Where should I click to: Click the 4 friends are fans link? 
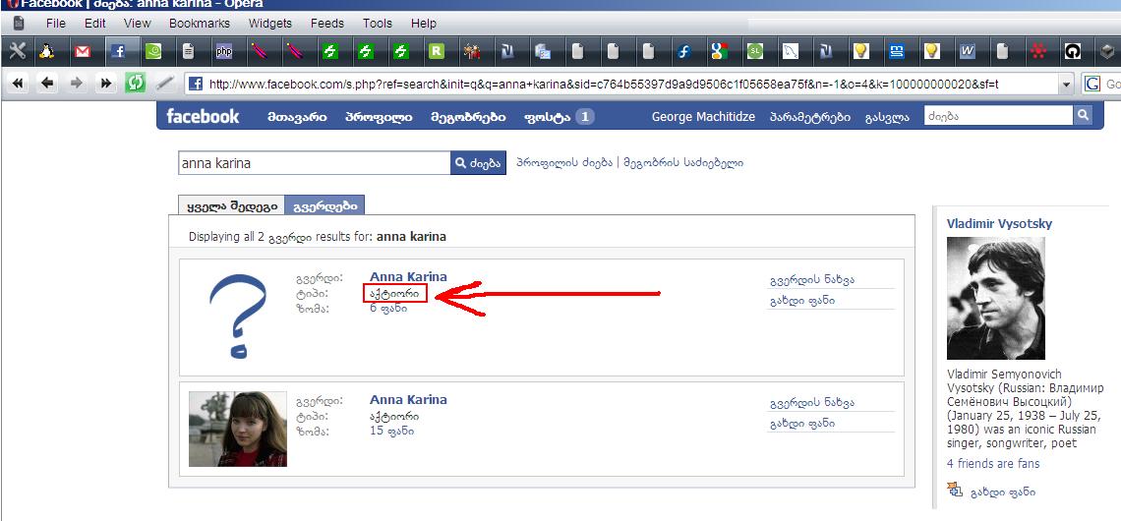click(x=993, y=464)
